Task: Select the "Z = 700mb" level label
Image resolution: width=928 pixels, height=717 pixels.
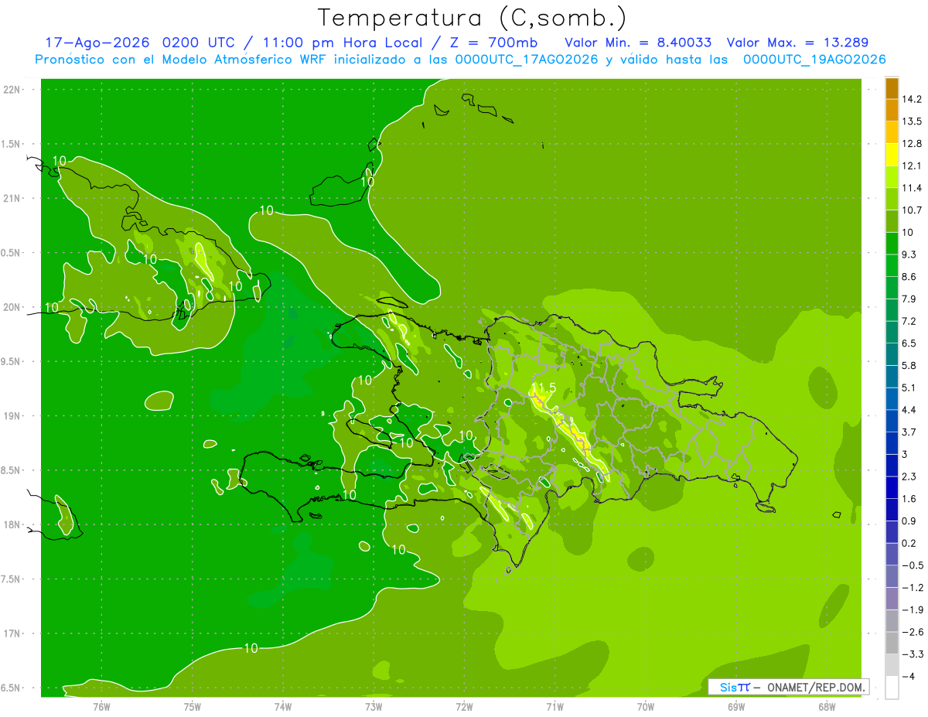Action: (495, 43)
